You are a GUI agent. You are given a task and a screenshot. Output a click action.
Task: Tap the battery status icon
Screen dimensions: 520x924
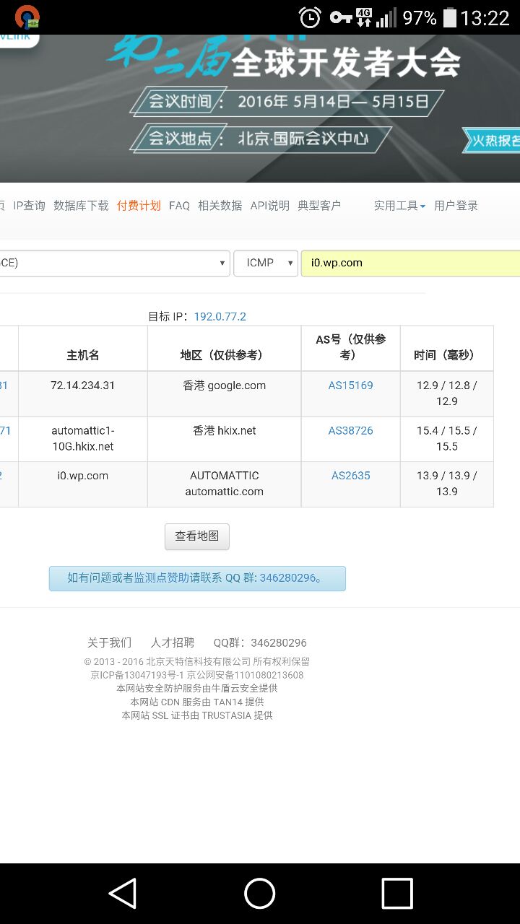tap(449, 17)
